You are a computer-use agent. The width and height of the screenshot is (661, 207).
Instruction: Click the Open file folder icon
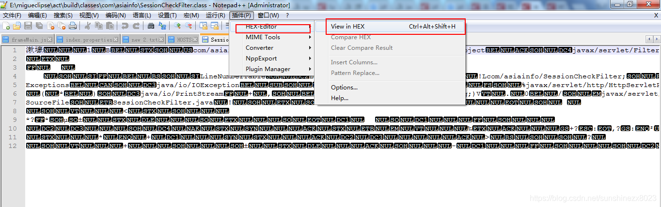(x=17, y=26)
